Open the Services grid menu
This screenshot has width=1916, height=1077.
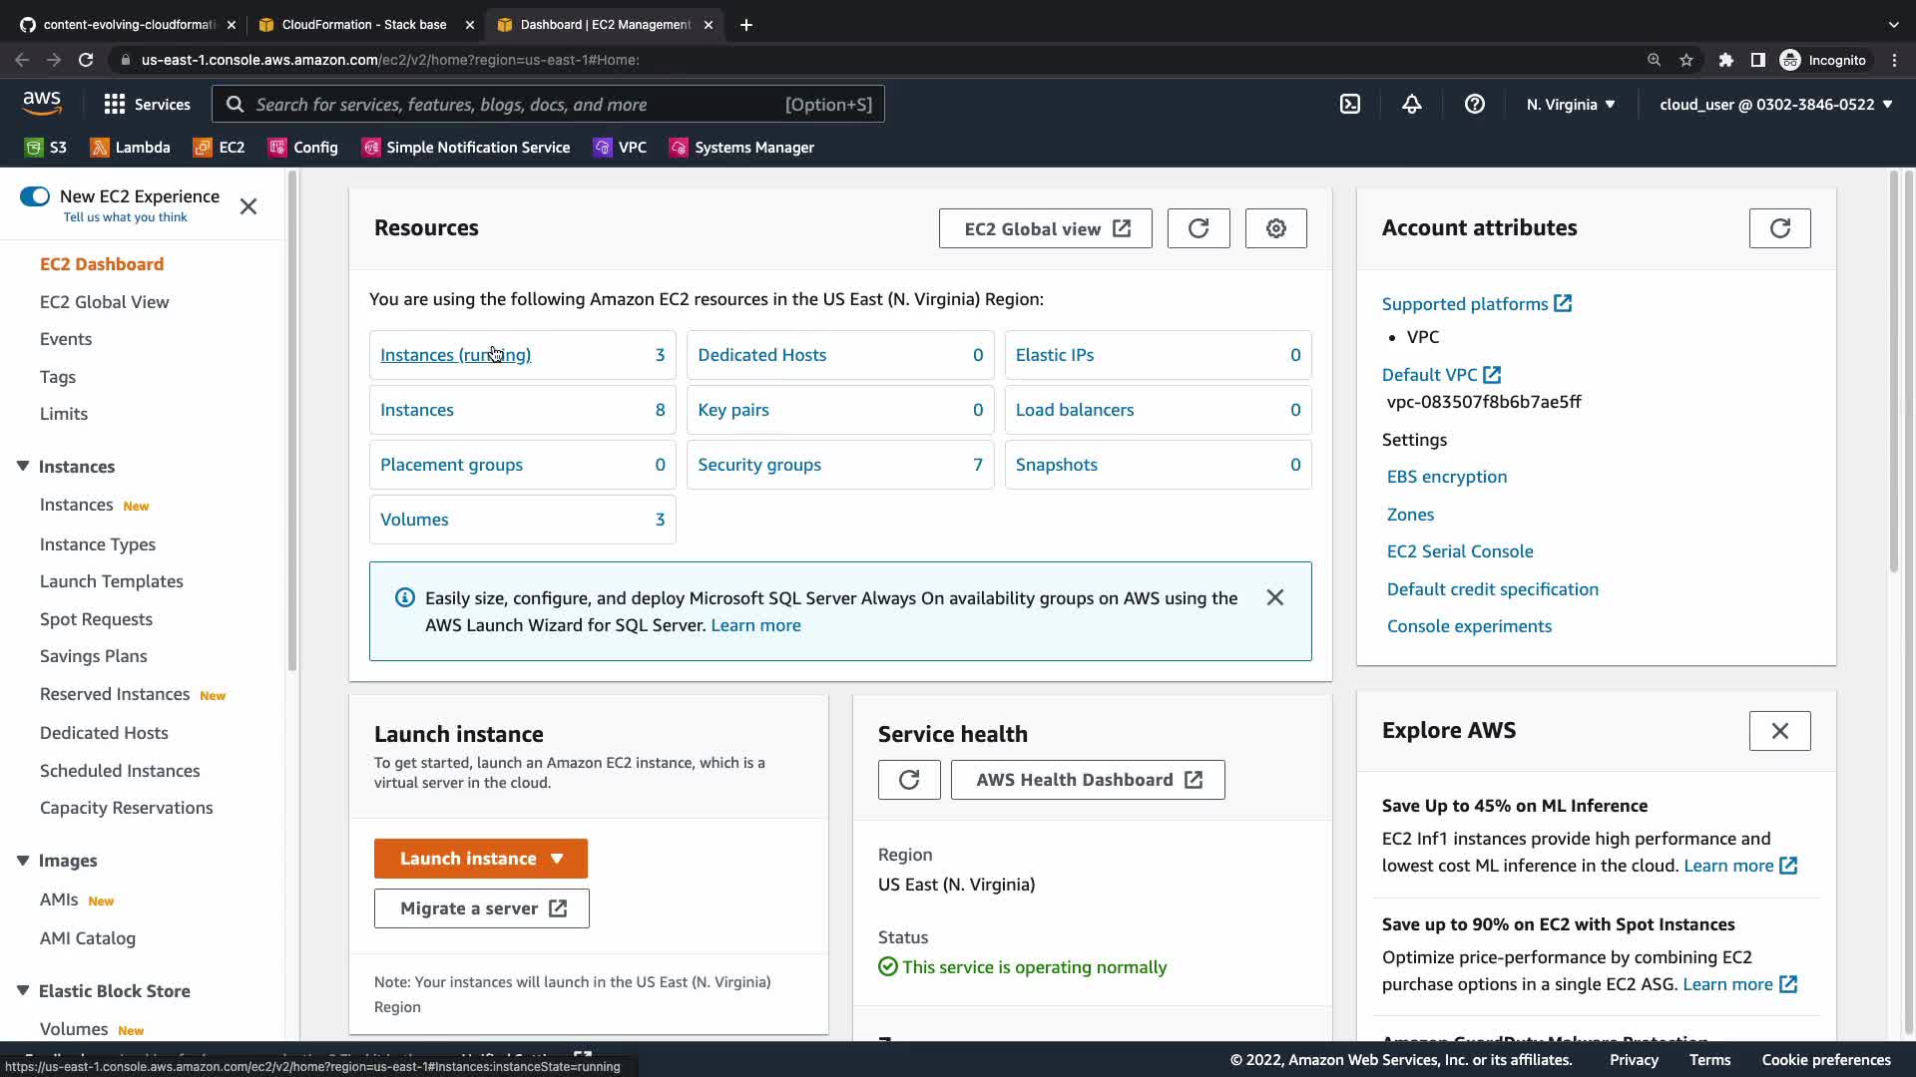coord(147,104)
